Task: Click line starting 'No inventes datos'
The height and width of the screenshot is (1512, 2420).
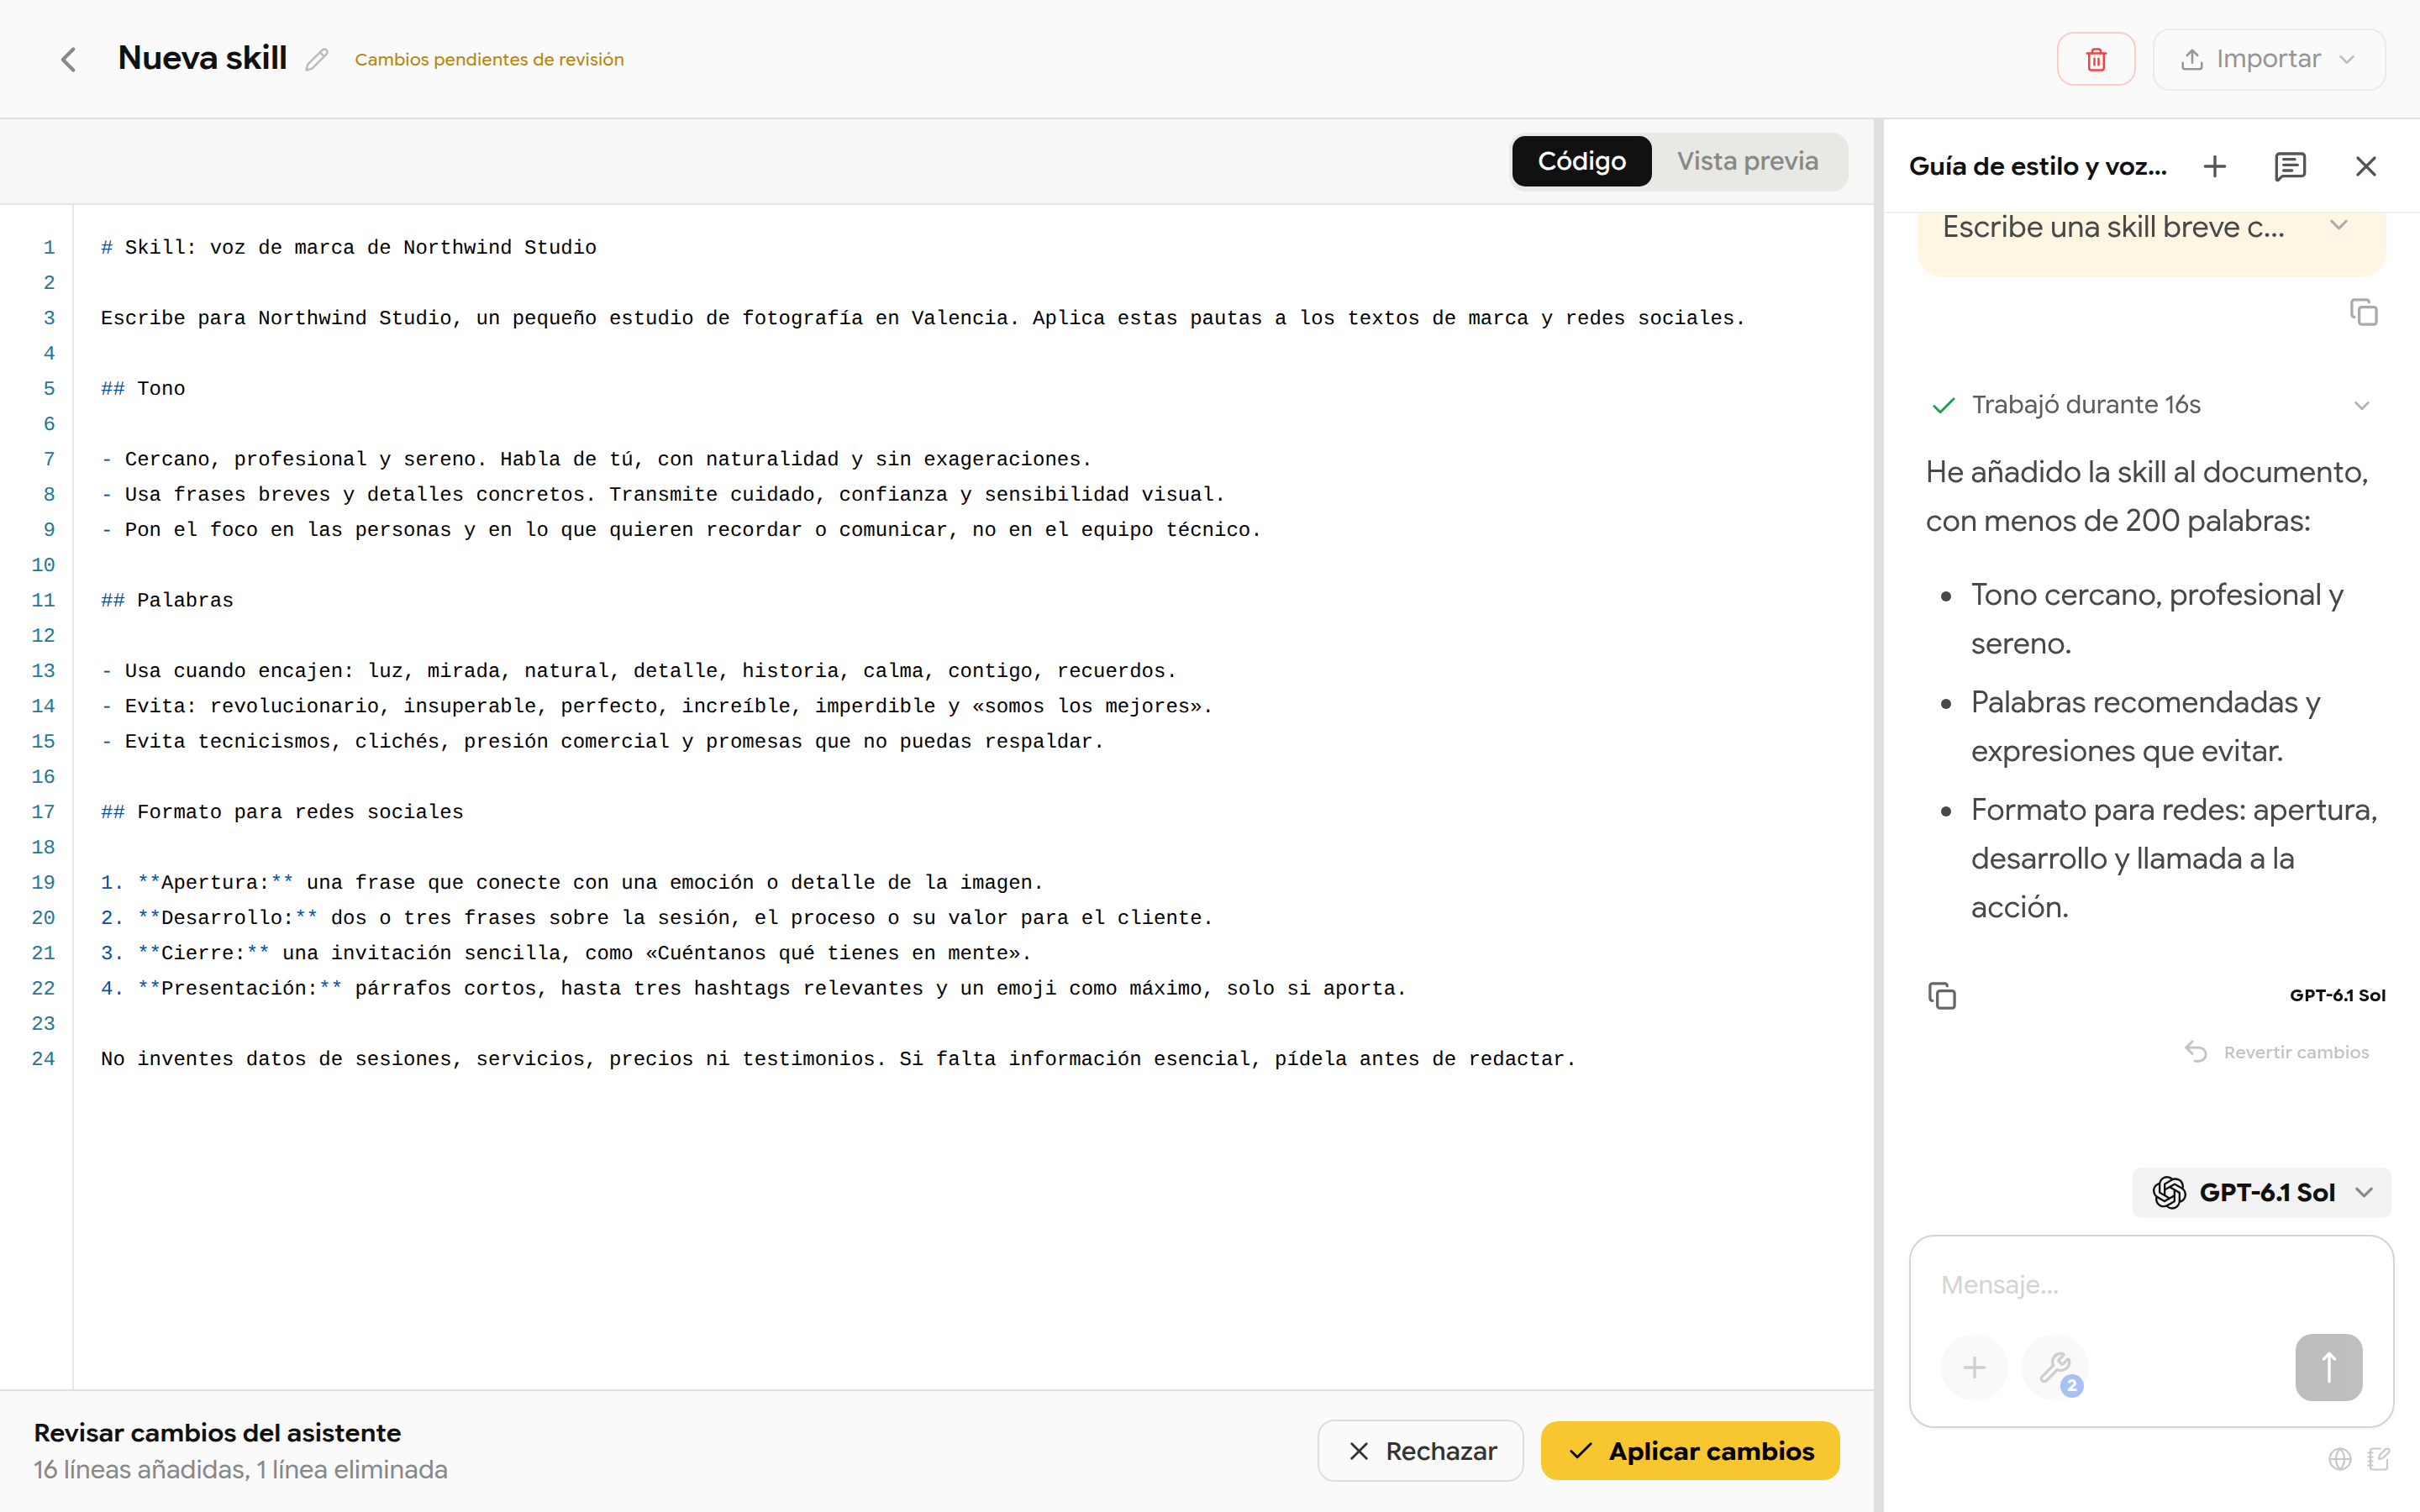Action: [x=838, y=1059]
